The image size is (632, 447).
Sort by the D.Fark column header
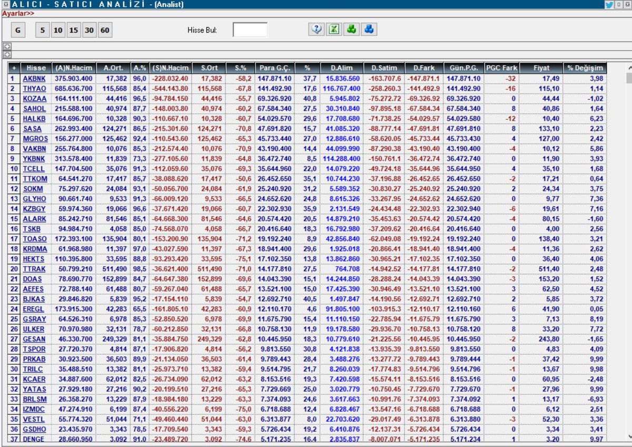click(x=423, y=68)
